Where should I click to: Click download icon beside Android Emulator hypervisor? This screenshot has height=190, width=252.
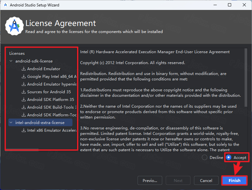(24, 84)
